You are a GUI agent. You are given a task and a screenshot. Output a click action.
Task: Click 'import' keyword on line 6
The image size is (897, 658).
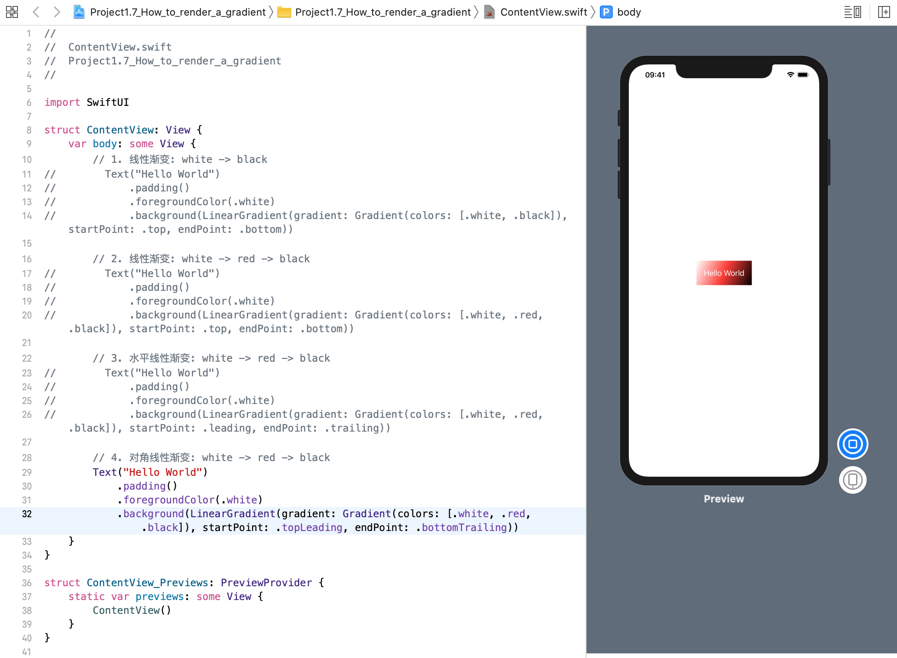click(62, 102)
